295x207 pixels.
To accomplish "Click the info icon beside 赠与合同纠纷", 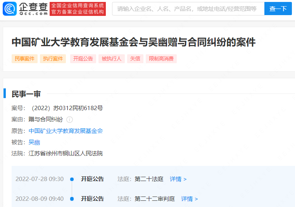I will pyautogui.click(x=69, y=119).
